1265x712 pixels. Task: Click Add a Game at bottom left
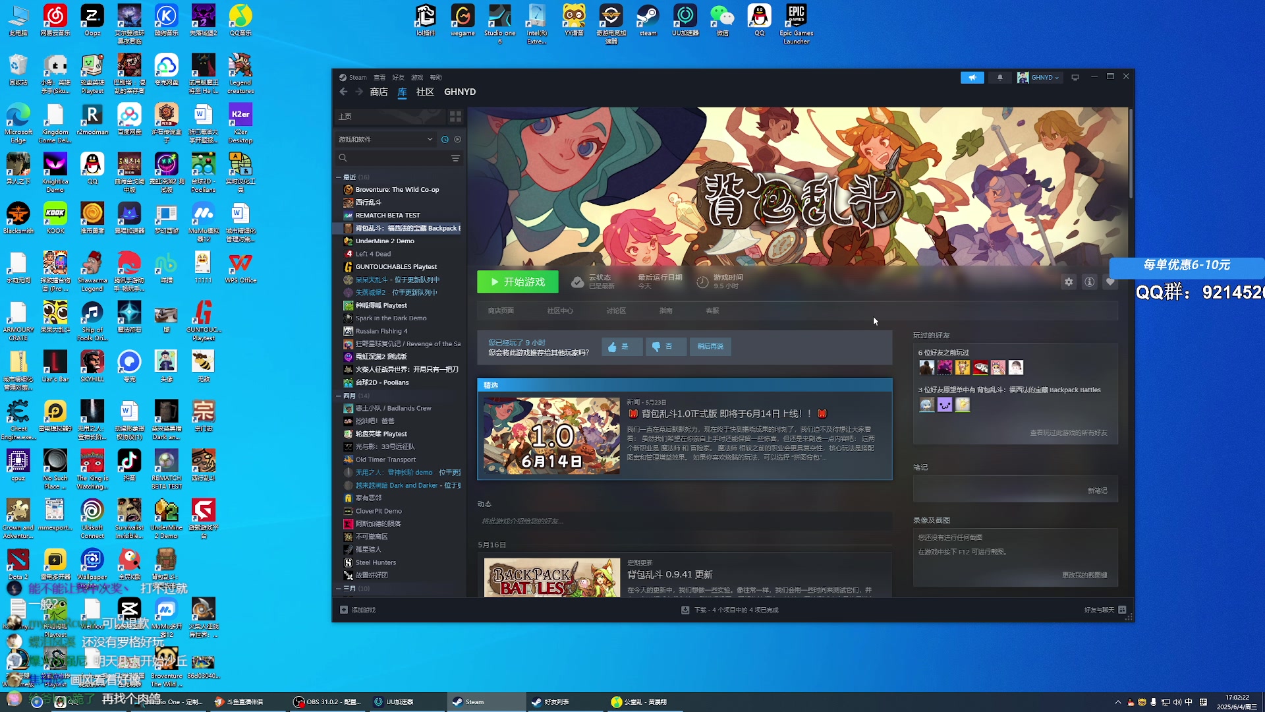coord(358,610)
